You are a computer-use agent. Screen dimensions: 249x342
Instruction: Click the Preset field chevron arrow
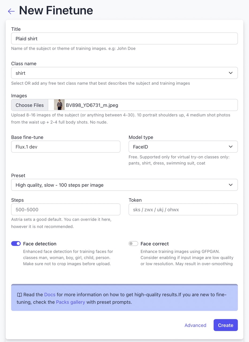pyautogui.click(x=231, y=185)
